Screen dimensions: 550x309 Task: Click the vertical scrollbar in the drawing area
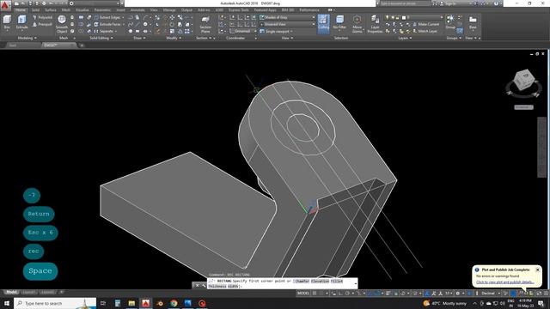click(x=541, y=147)
